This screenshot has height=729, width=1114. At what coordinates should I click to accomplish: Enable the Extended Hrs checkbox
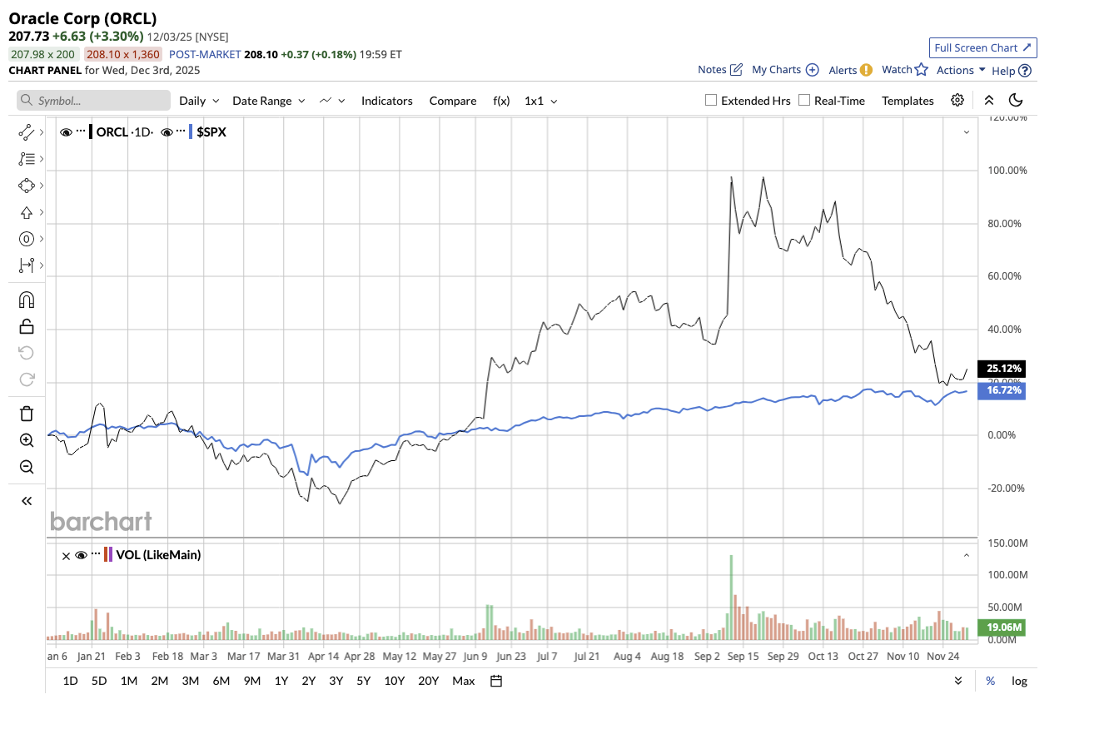pyautogui.click(x=711, y=100)
